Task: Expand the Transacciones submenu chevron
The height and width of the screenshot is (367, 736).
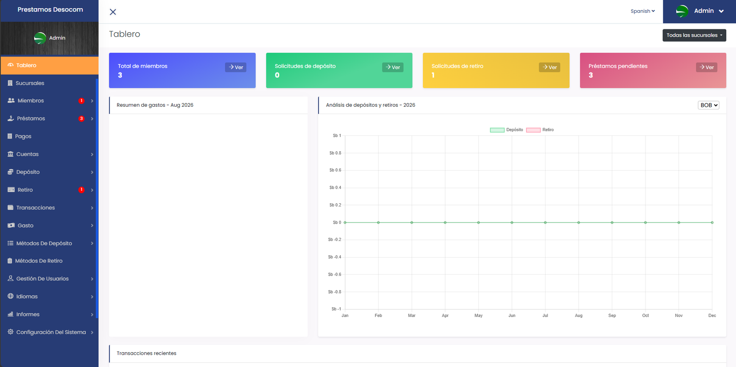Action: (x=92, y=208)
